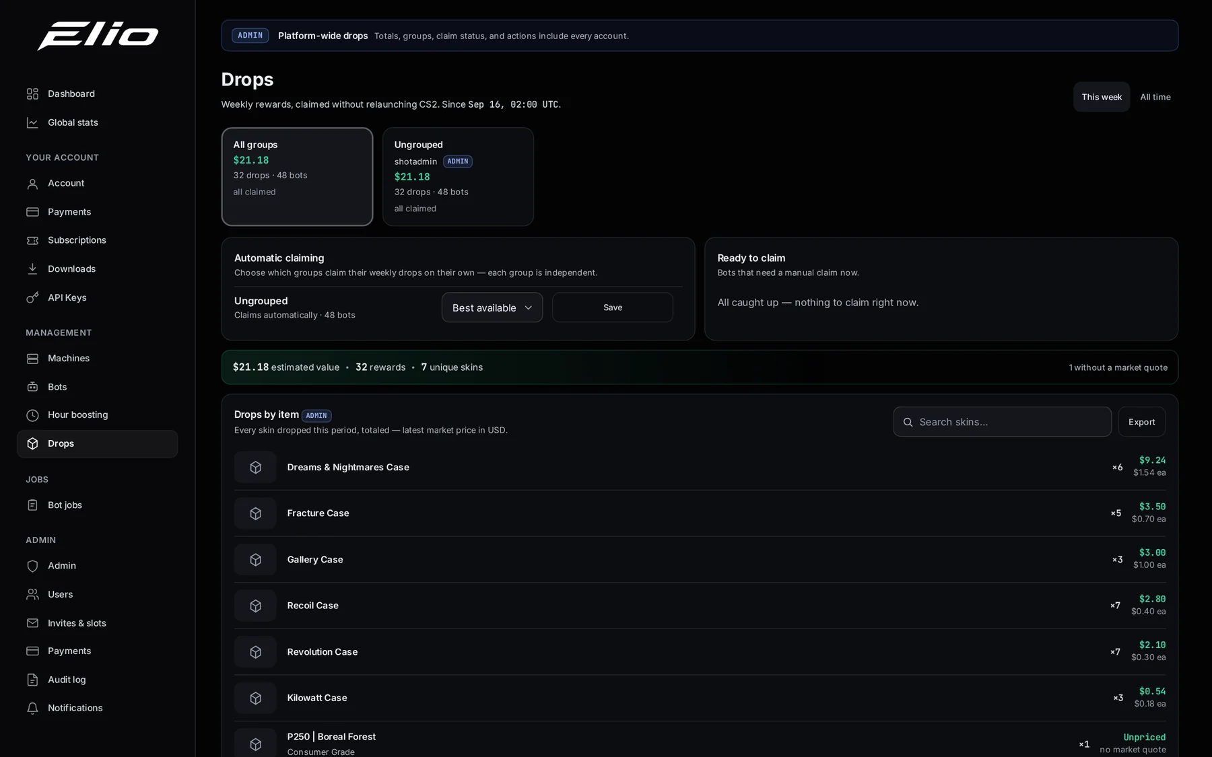Open the Dashboard grid icon

tap(32, 94)
